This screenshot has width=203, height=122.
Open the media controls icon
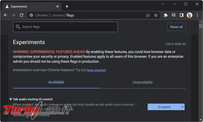pos(173,15)
